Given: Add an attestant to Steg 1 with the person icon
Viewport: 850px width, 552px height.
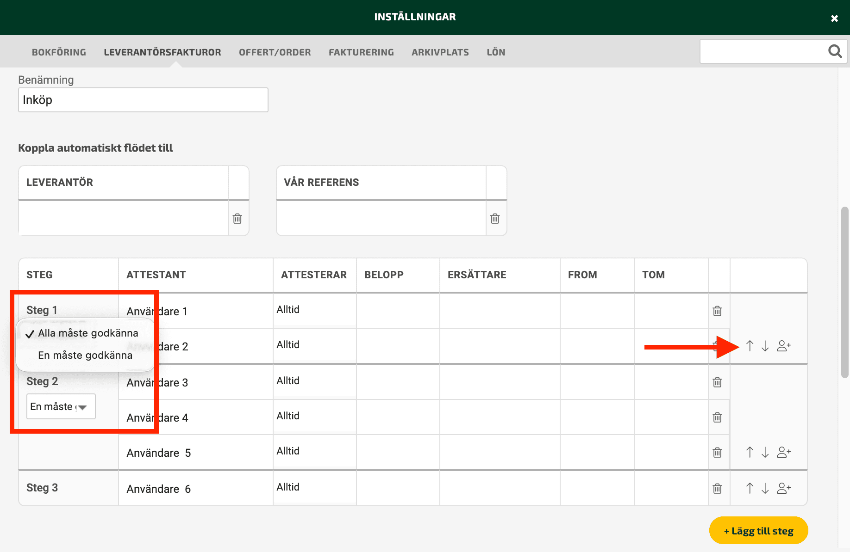Looking at the screenshot, I should point(784,346).
